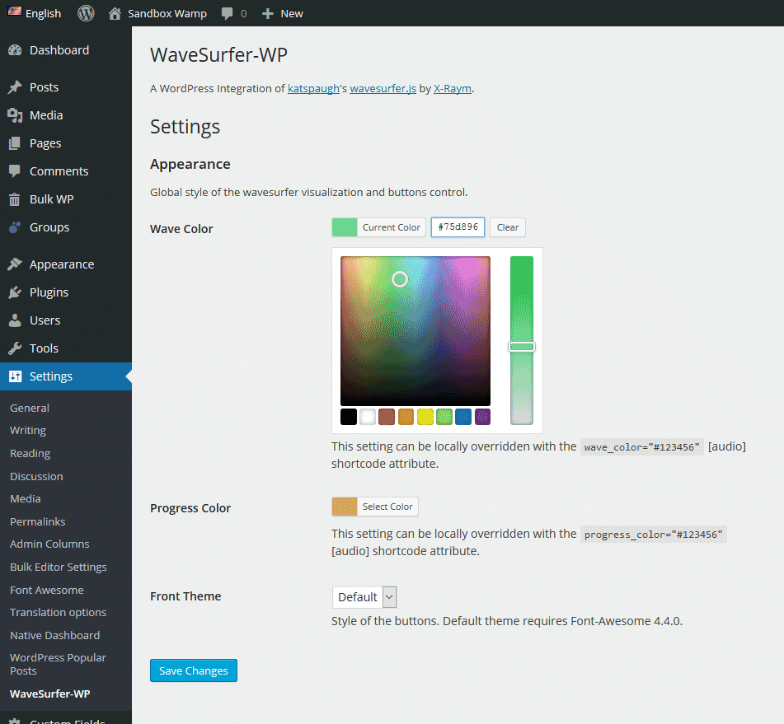Click the Media camera-music icon in sidebar

click(x=15, y=115)
